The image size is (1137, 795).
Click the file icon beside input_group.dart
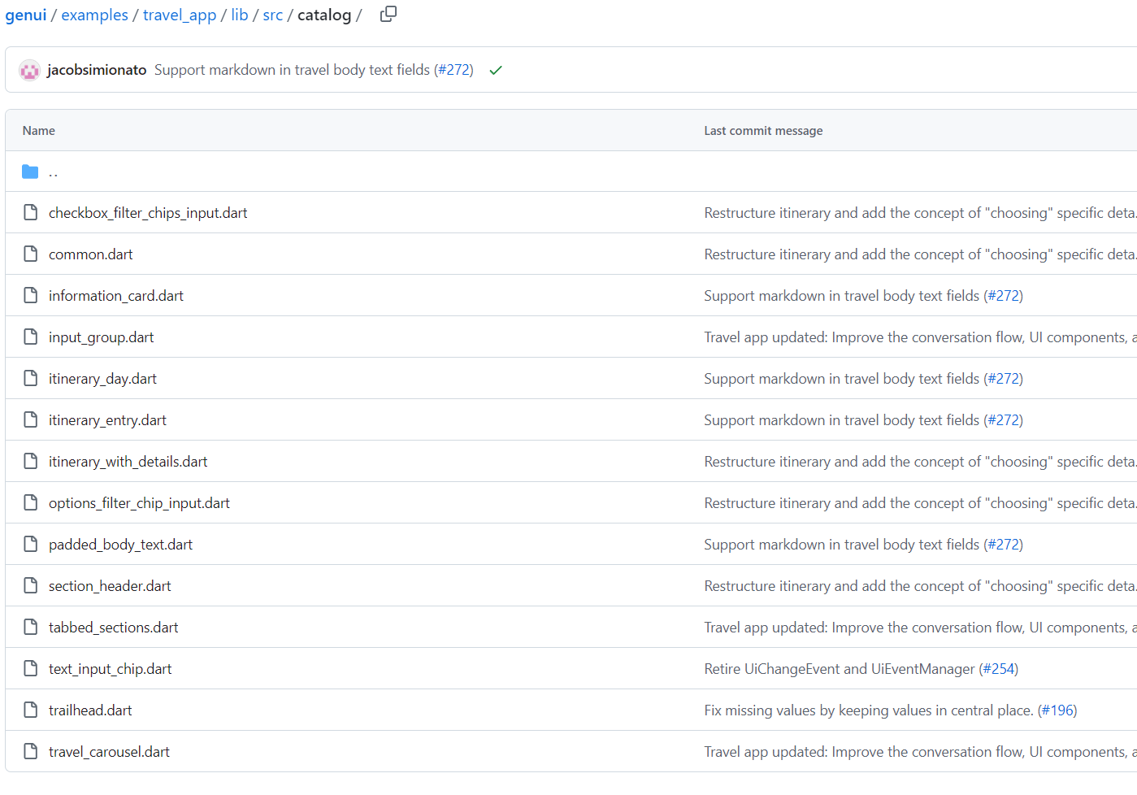coord(30,337)
